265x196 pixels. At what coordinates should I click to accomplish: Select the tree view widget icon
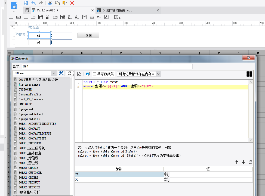coord(107,17)
